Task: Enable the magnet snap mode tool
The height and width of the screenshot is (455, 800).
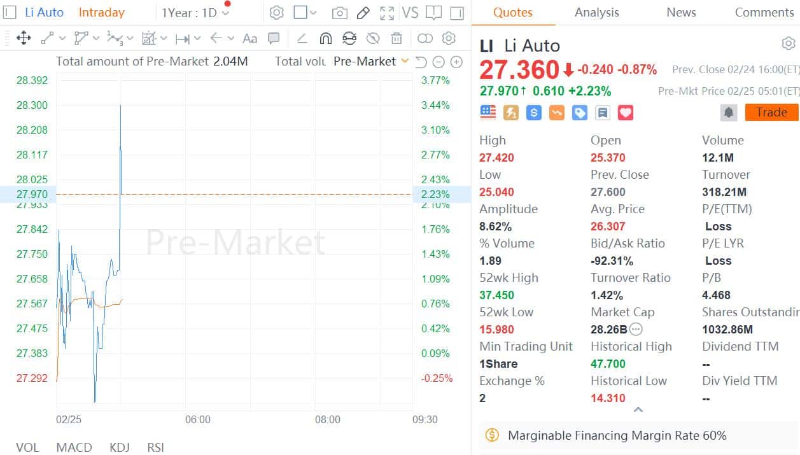Action: (326, 38)
